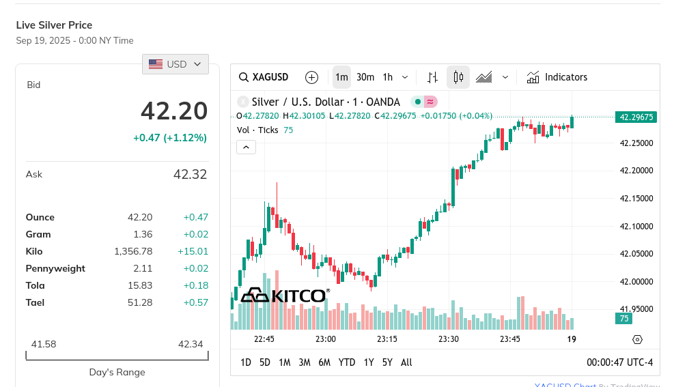Click the day's high value 42.34

pos(191,344)
